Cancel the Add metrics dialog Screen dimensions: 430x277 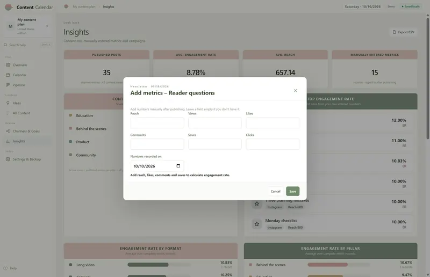275,191
